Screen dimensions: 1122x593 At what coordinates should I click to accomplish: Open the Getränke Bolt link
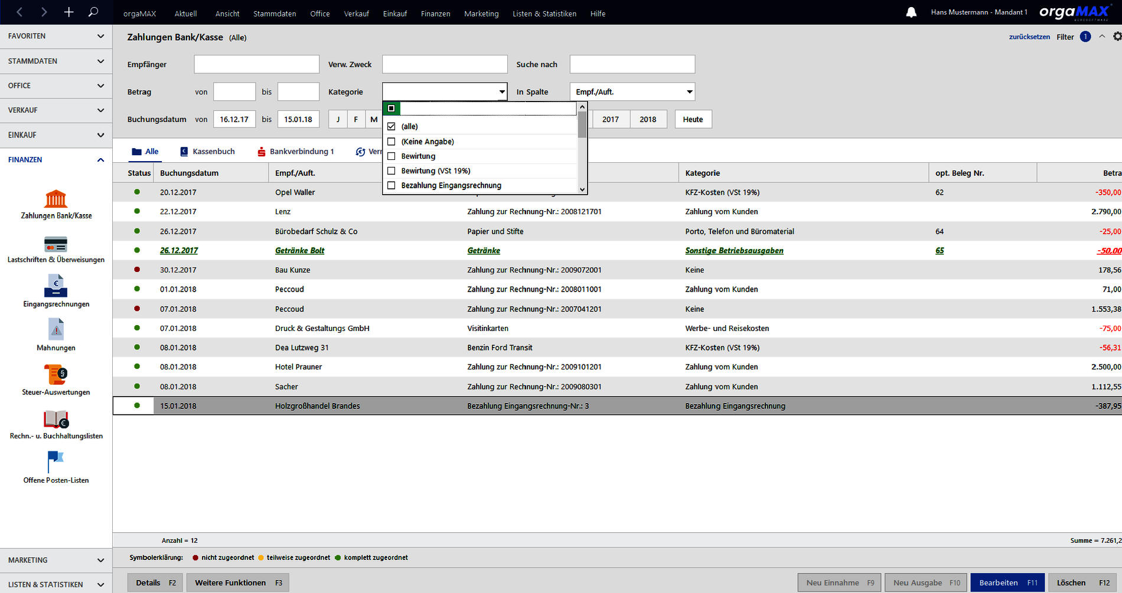click(300, 251)
